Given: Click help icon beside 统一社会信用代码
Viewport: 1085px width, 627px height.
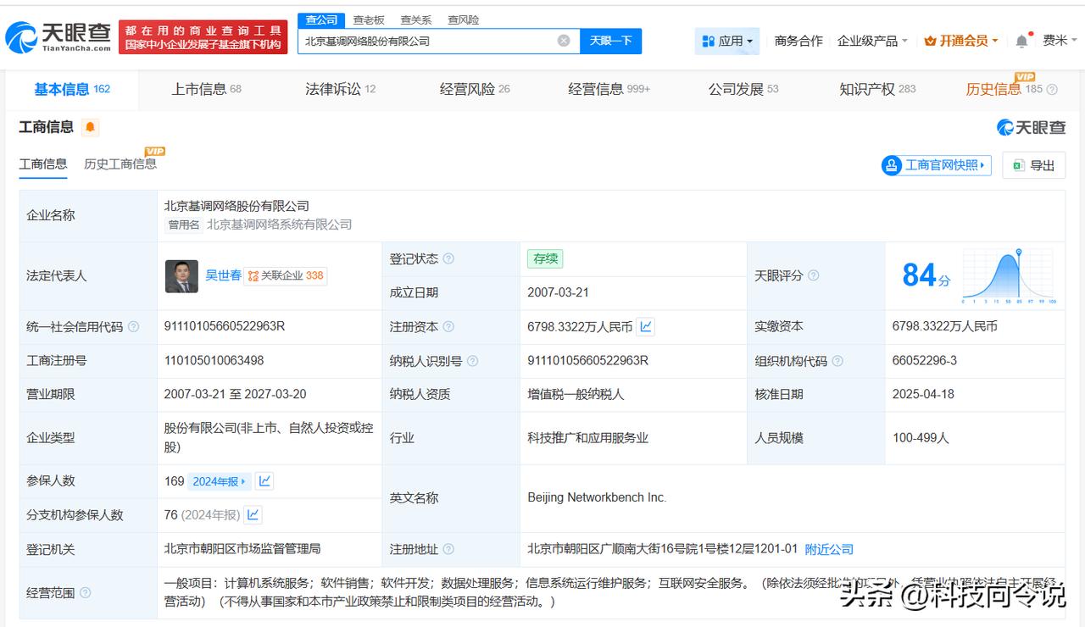Looking at the screenshot, I should pos(133,327).
